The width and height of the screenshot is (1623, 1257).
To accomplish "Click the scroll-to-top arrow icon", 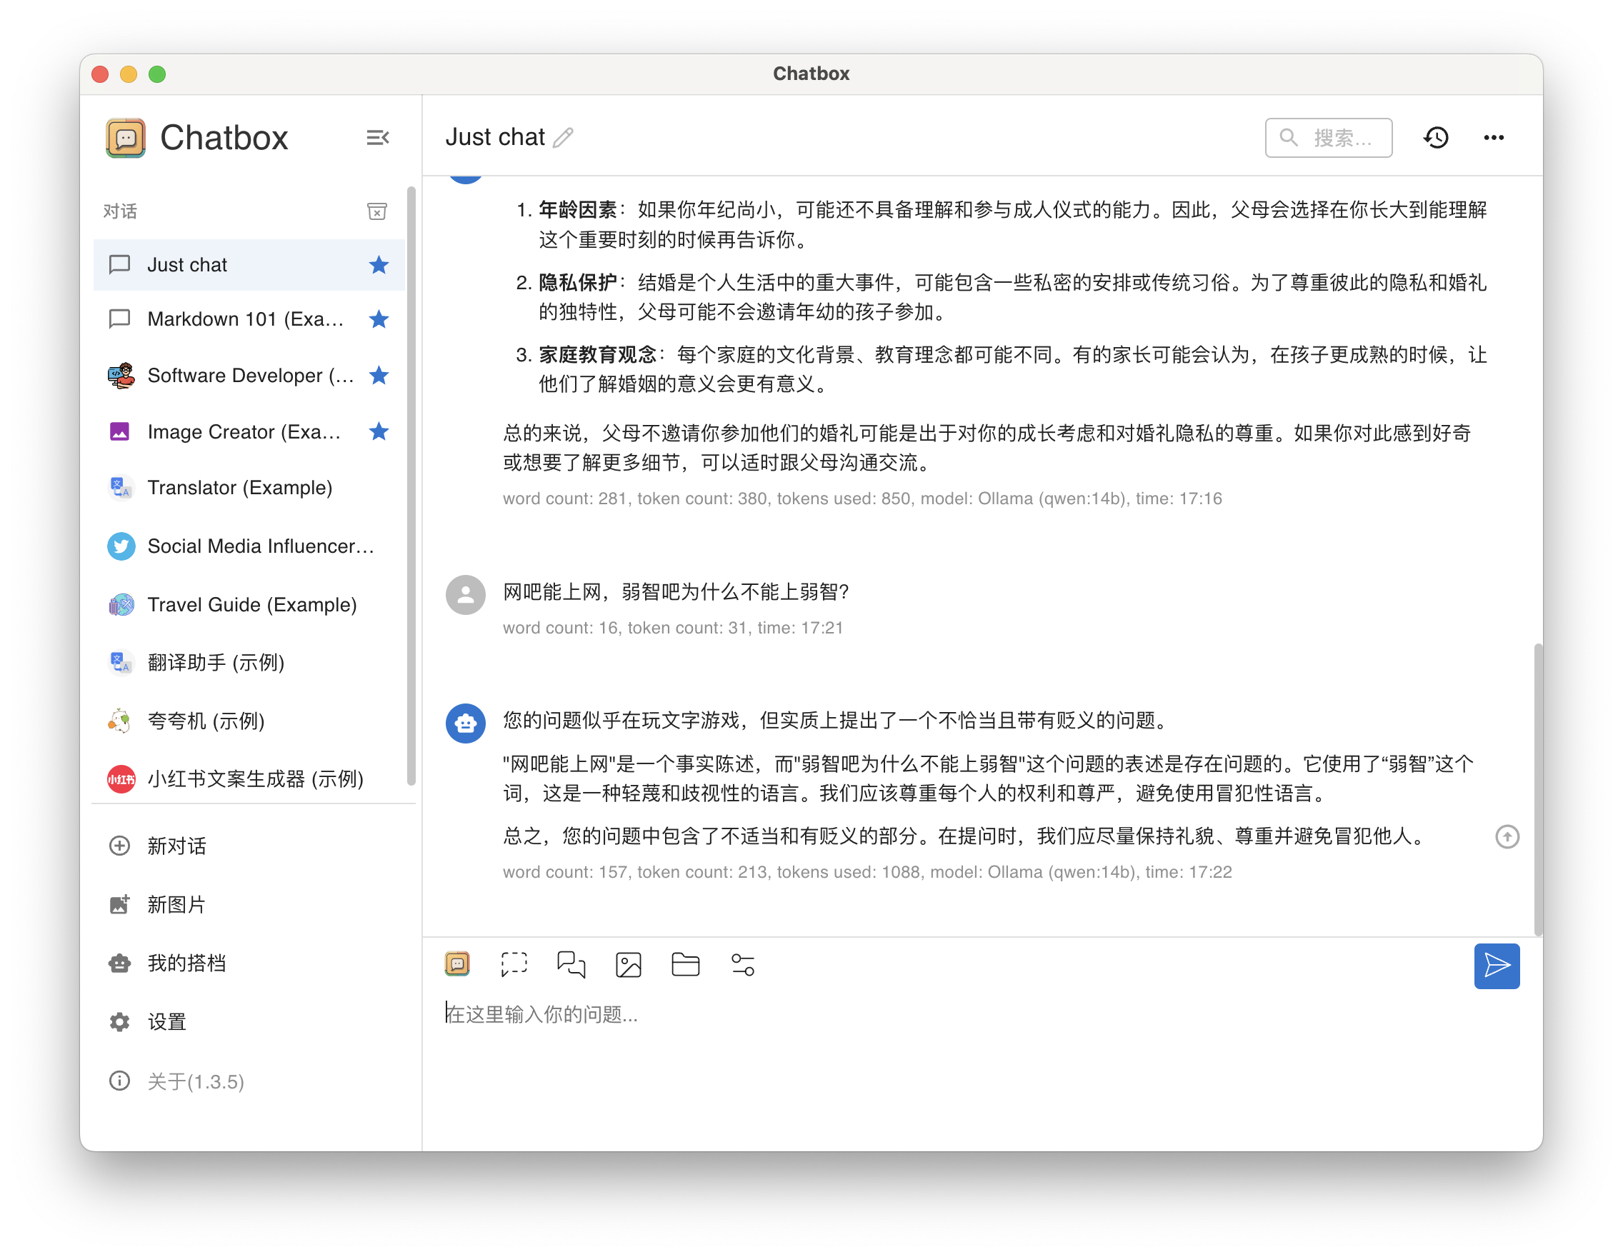I will tap(1507, 836).
